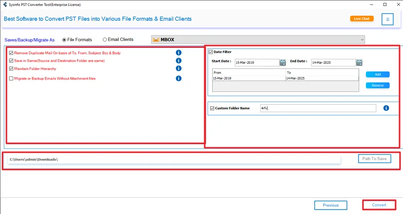The width and height of the screenshot is (403, 214).
Task: Expand the MBOX format dropdown
Action: click(x=258, y=40)
